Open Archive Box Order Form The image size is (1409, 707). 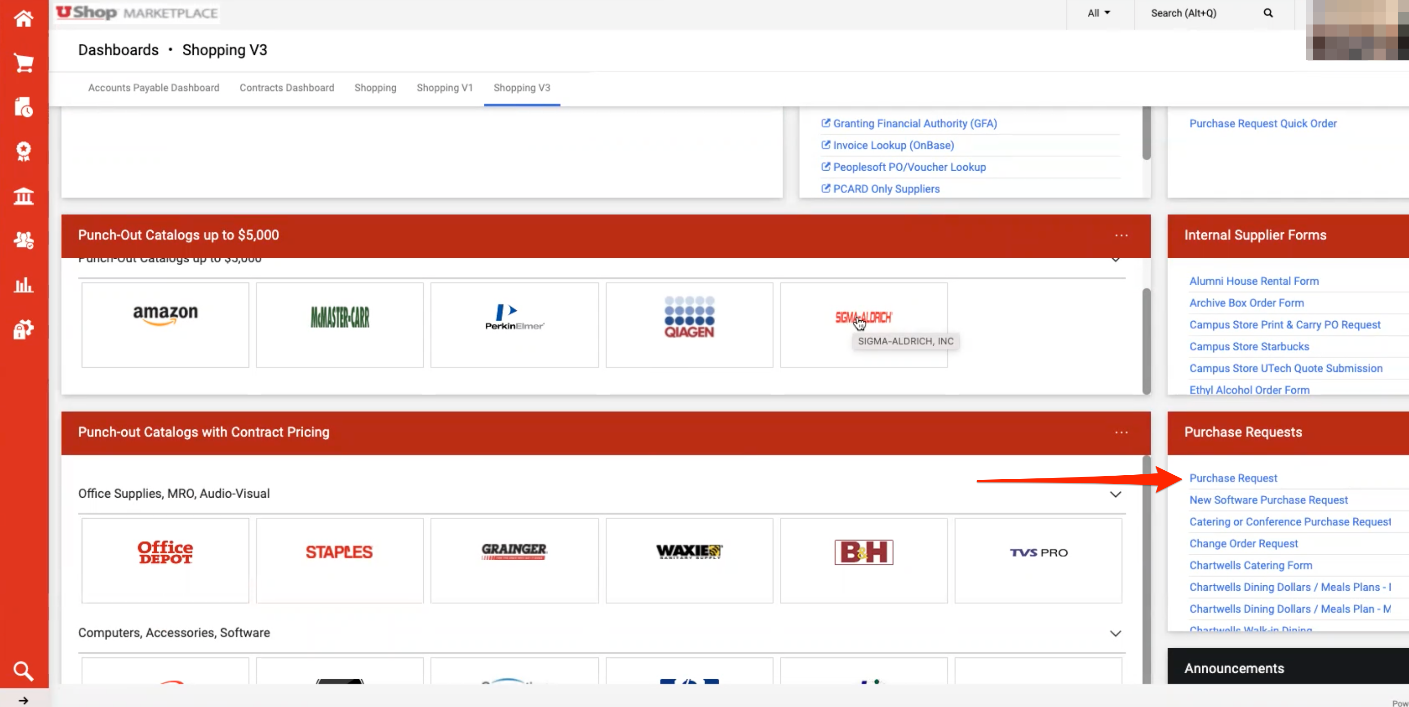coord(1246,303)
